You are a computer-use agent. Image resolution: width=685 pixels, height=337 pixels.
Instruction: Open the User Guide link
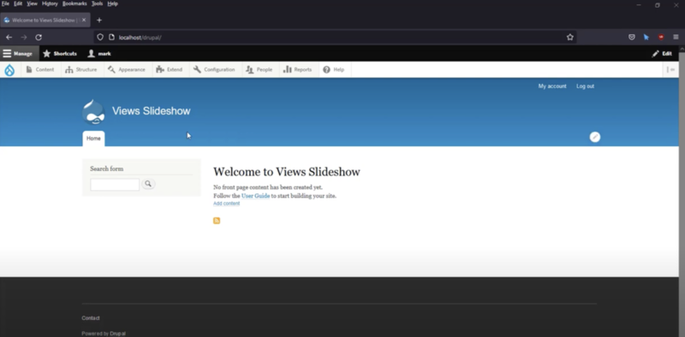[x=255, y=196]
